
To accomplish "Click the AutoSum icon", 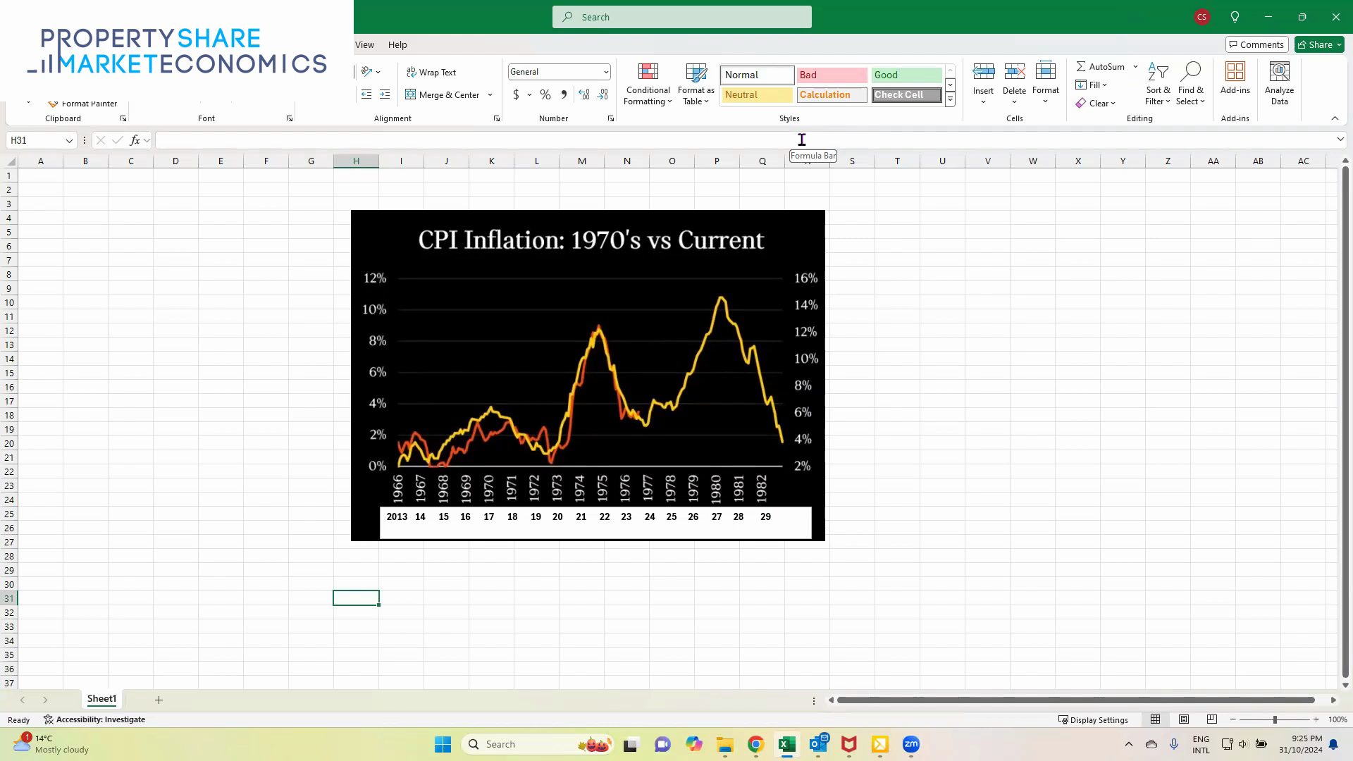I will pos(1081,66).
